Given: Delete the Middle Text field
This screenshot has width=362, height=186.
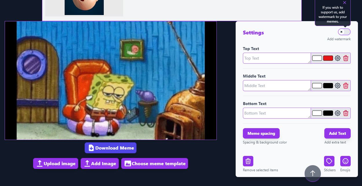Looking at the screenshot, I should [x=346, y=86].
